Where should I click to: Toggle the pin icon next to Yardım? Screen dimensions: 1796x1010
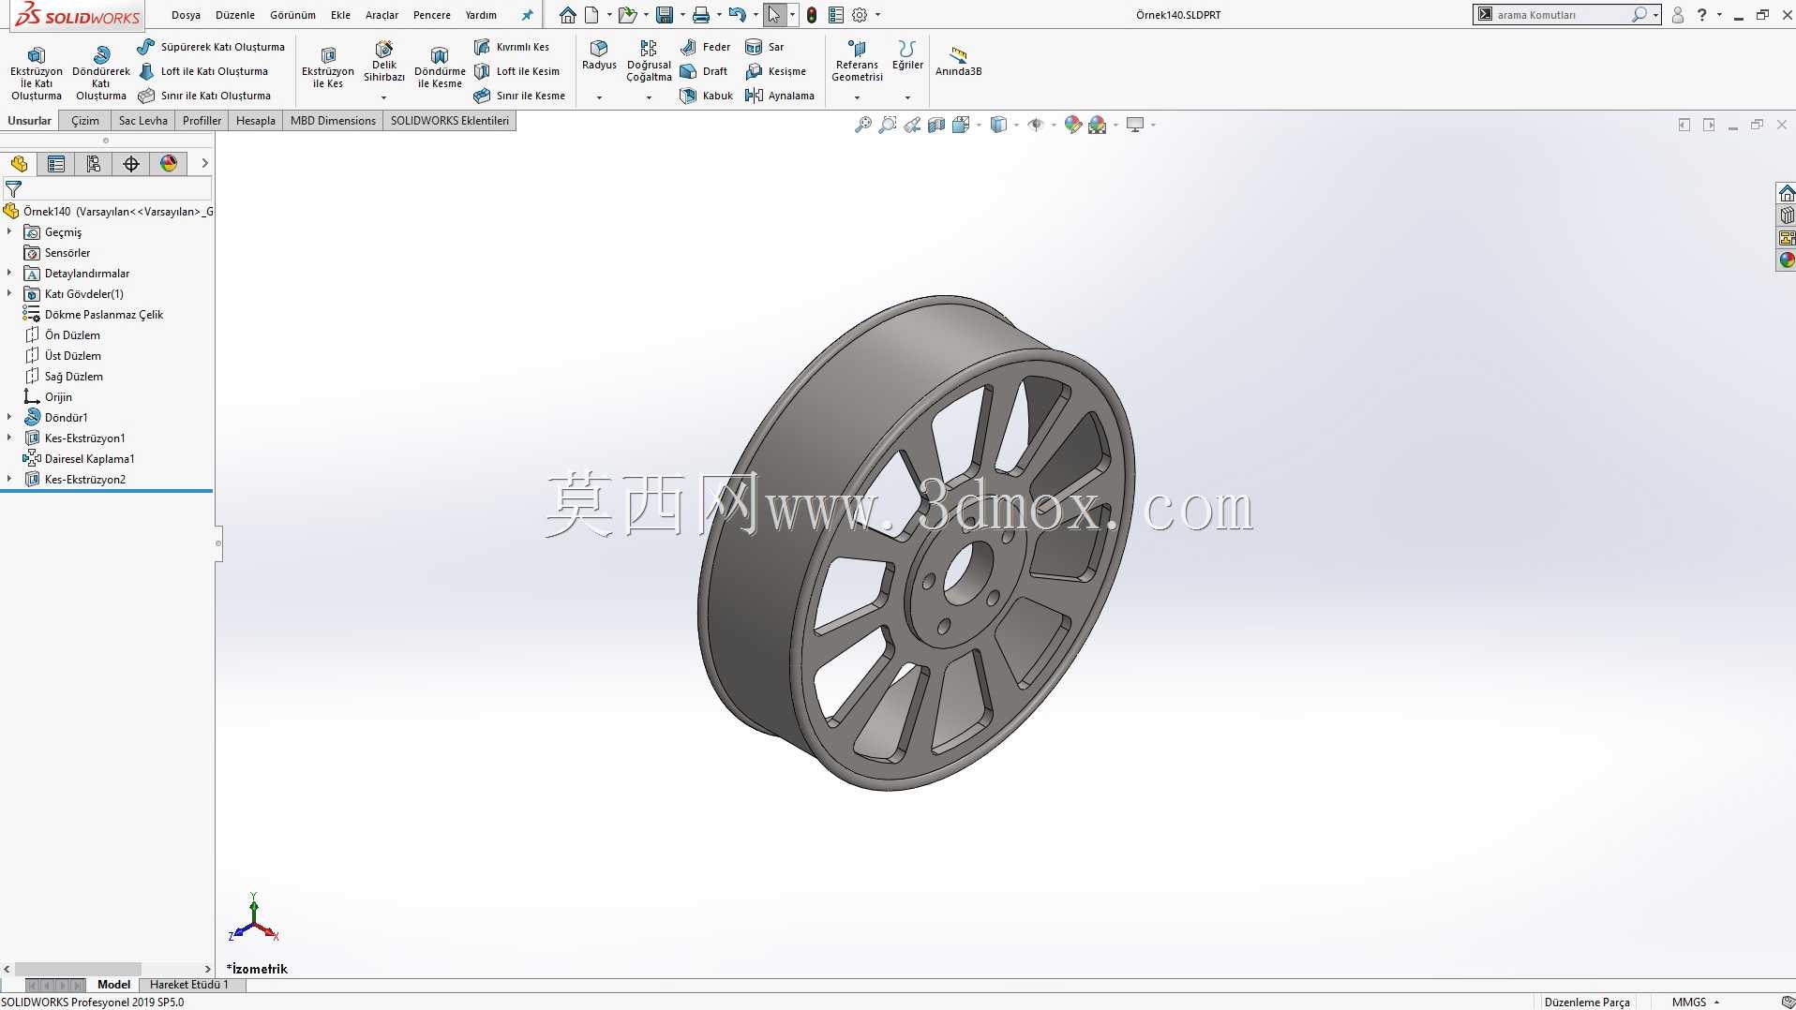tap(528, 15)
